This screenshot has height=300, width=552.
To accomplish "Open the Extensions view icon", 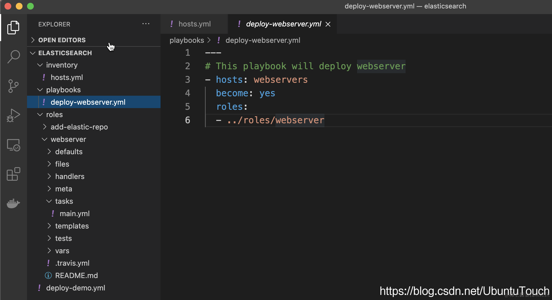I will coord(13,174).
